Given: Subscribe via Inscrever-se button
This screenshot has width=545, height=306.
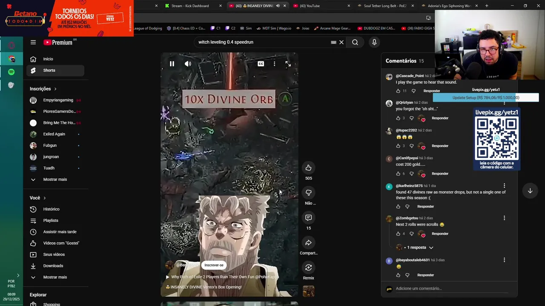Looking at the screenshot, I should (214, 265).
